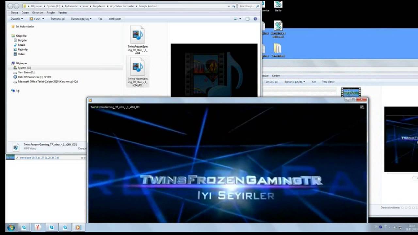The height and width of the screenshot is (235, 418).
Task: Click the volume icon in system tray
Action: (x=395, y=227)
